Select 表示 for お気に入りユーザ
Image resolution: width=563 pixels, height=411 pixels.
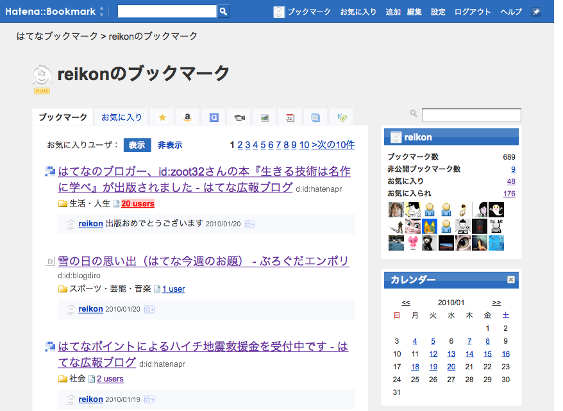137,145
